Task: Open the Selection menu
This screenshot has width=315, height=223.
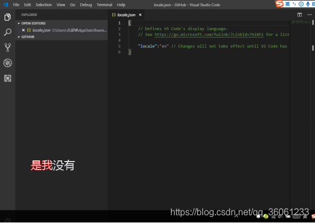Action: 44,5
